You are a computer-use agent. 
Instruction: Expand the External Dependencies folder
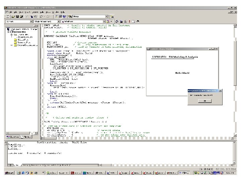11,45
